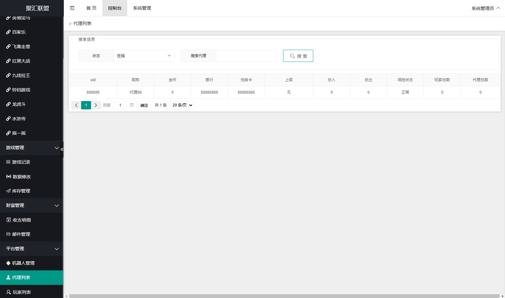Switch to the 系统管理 tab
505x298 pixels.
(142, 8)
